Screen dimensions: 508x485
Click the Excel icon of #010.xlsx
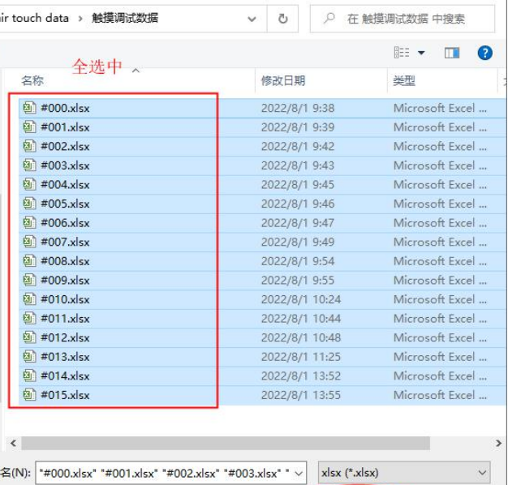[29, 298]
